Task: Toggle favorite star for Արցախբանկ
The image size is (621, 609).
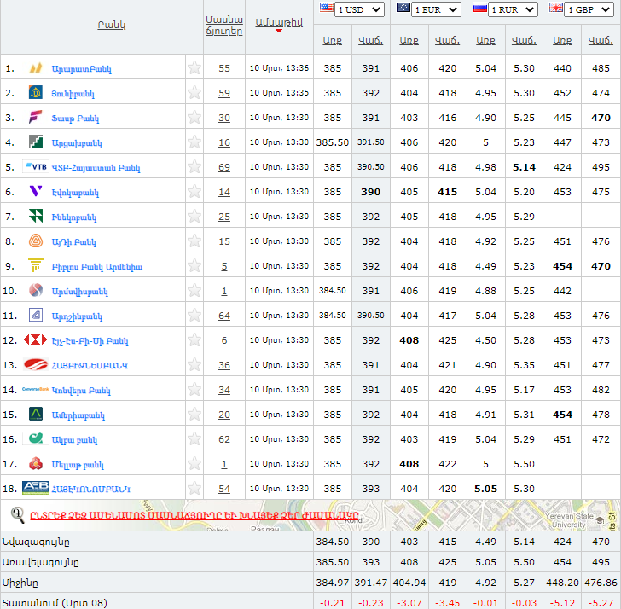Action: (x=194, y=142)
